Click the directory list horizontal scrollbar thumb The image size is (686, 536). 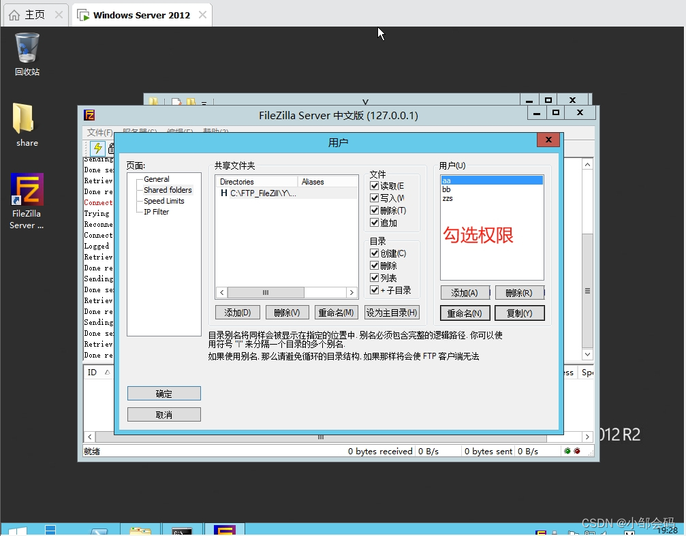[266, 292]
